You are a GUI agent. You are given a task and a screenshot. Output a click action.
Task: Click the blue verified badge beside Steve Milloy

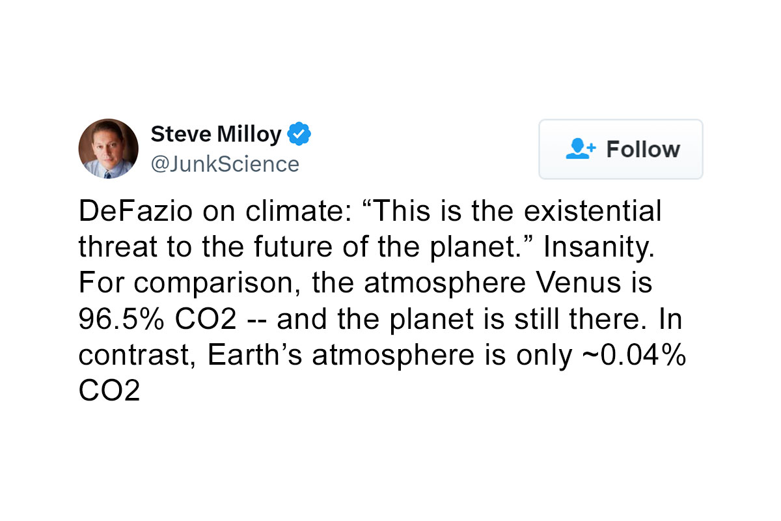point(299,134)
